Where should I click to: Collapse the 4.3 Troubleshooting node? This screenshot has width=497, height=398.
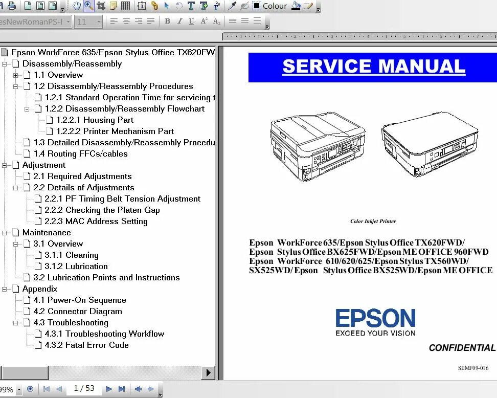(15, 323)
